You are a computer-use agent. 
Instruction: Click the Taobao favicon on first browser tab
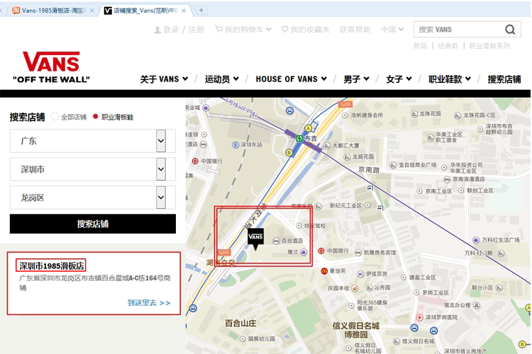[16, 11]
